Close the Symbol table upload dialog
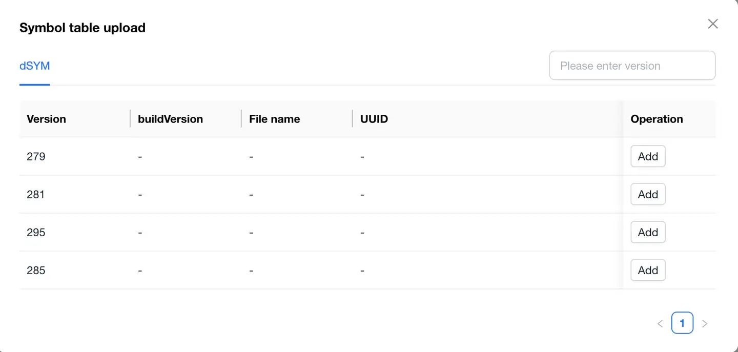The width and height of the screenshot is (738, 352). 712,24
